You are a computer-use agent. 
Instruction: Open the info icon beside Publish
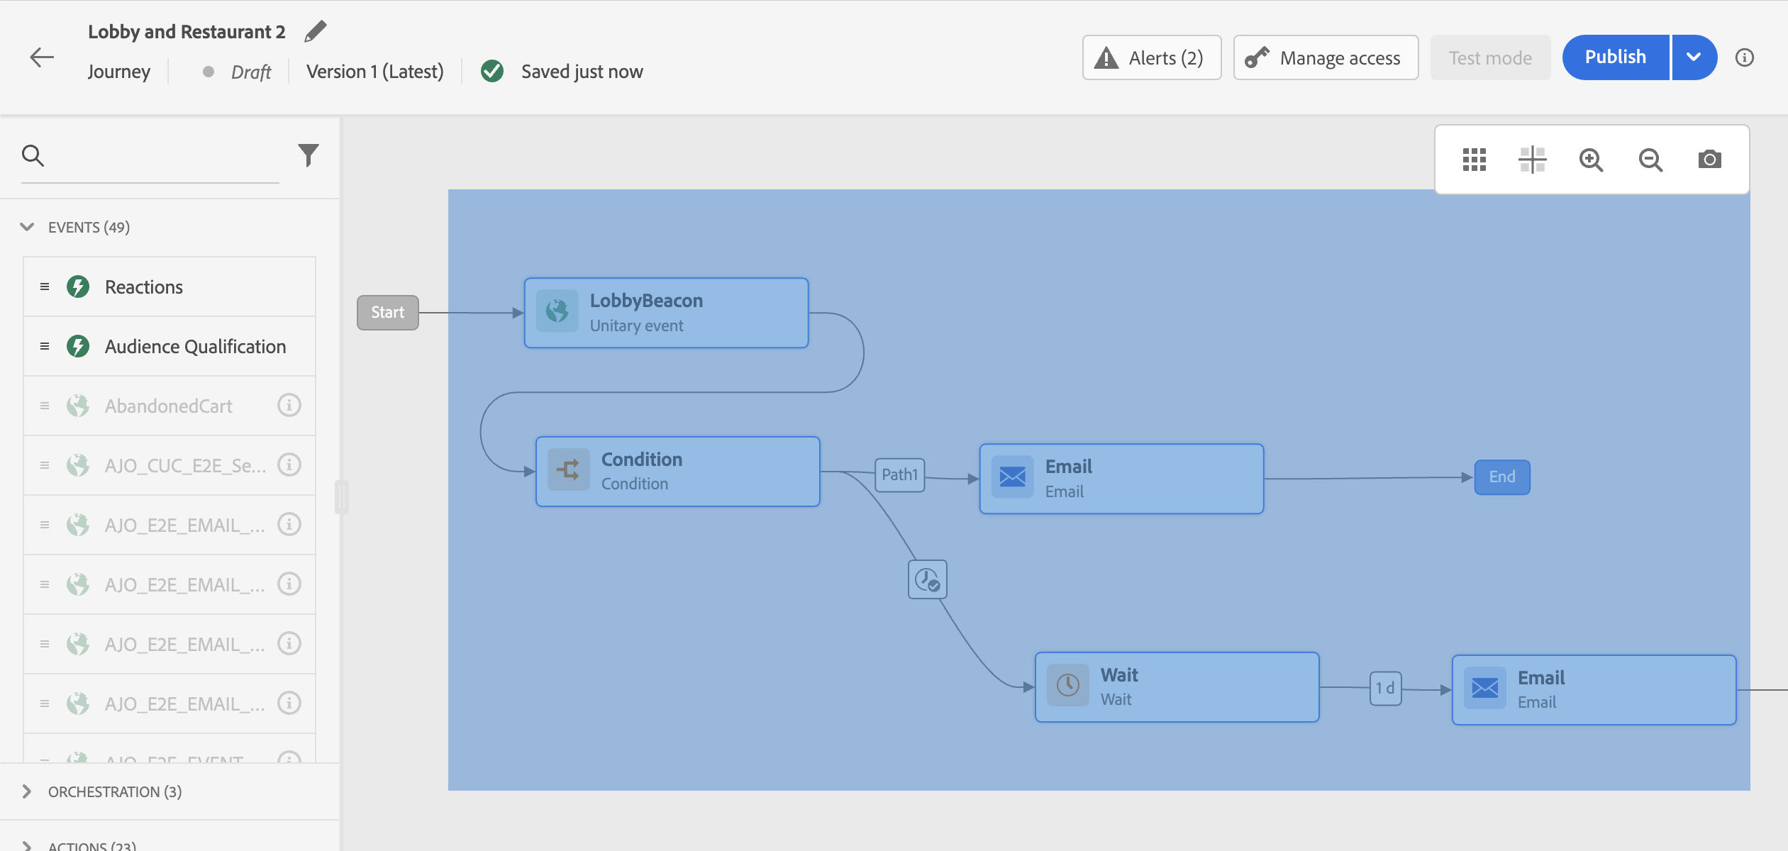point(1745,57)
